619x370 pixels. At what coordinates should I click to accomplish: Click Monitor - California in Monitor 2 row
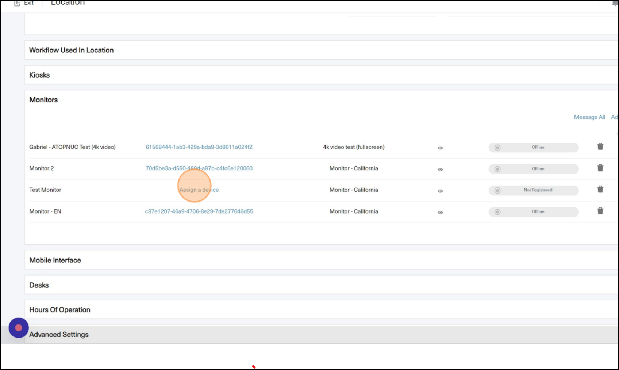pos(354,168)
